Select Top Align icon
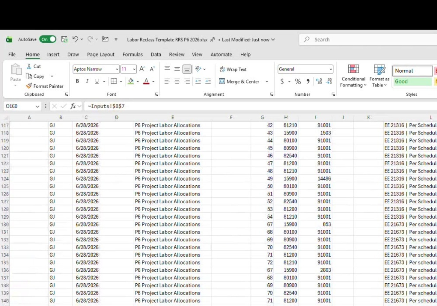 (x=167, y=69)
